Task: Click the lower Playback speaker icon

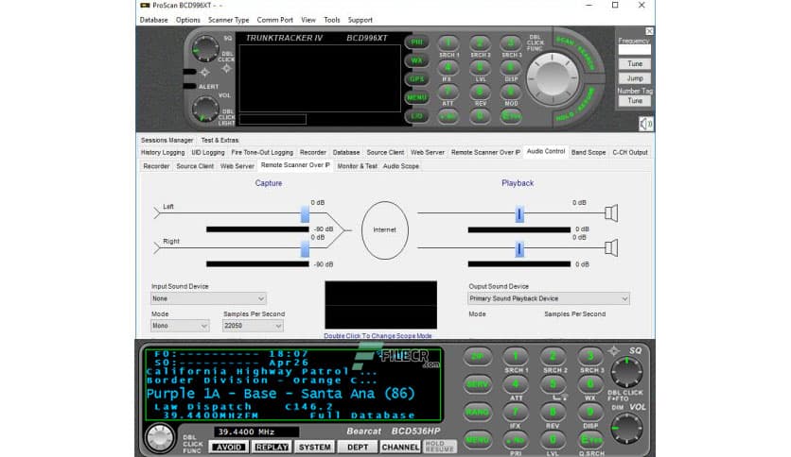Action: (x=611, y=248)
